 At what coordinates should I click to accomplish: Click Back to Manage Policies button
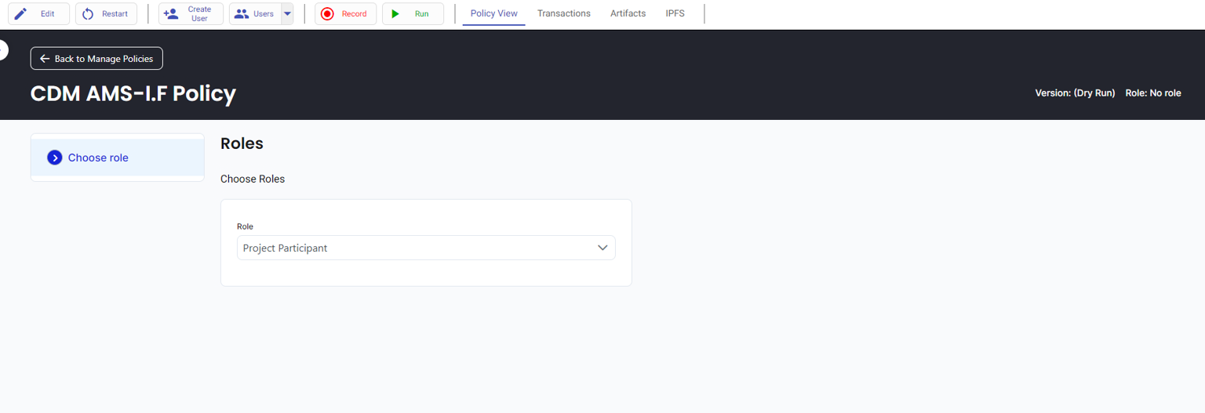pyautogui.click(x=96, y=59)
